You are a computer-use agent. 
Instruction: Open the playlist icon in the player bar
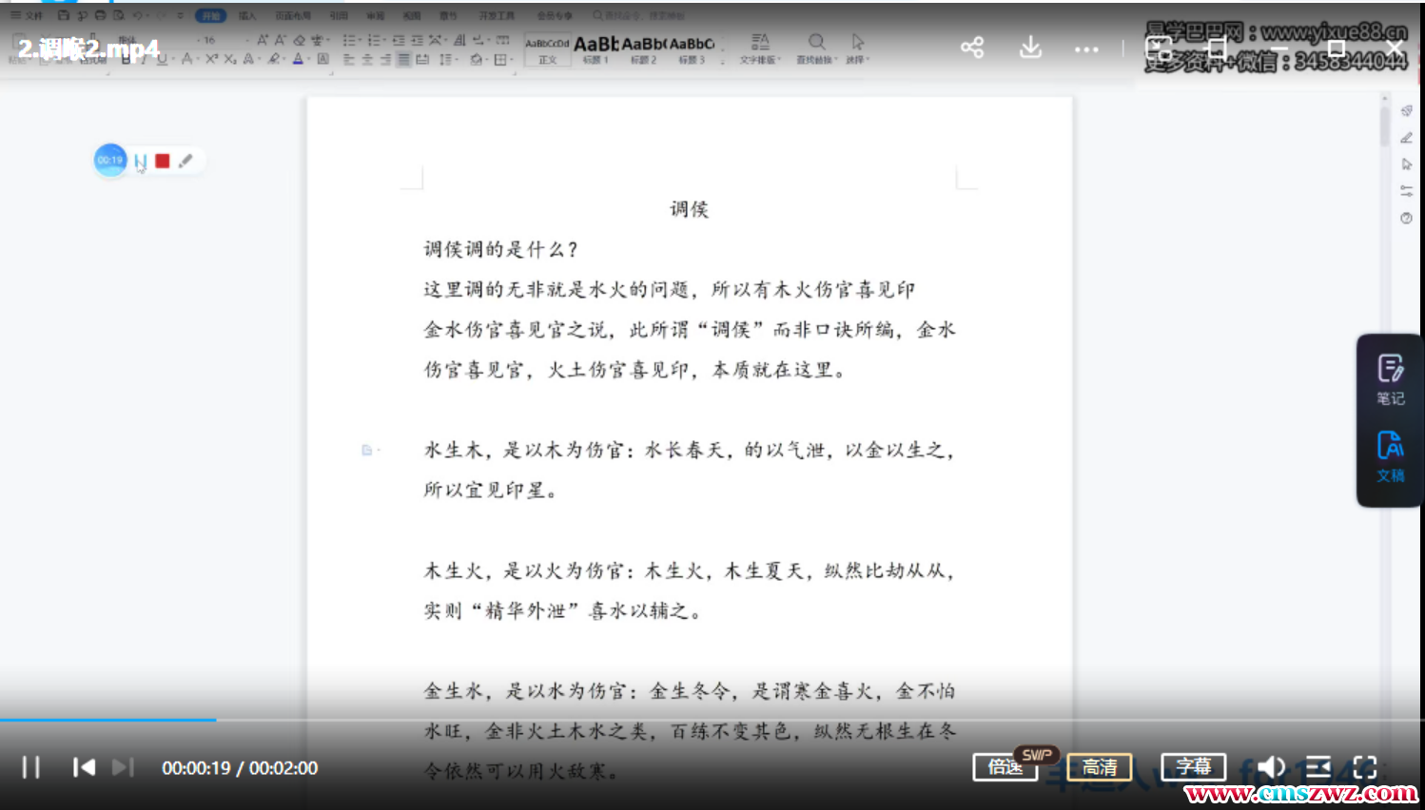pos(1318,767)
